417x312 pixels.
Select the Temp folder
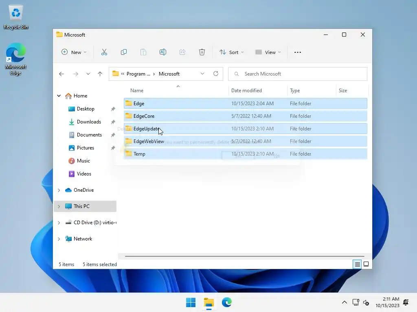pyautogui.click(x=245, y=154)
